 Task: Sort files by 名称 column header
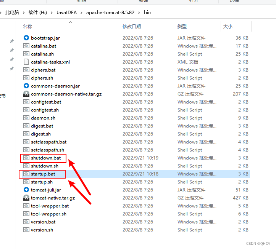tap(27, 27)
